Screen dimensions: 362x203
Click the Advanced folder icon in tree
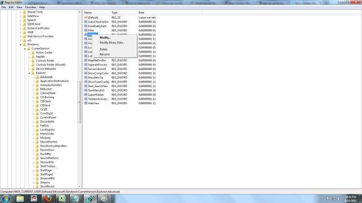pyautogui.click(x=37, y=77)
